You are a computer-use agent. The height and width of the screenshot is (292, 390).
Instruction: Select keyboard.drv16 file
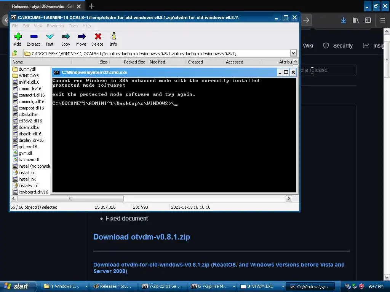click(30, 192)
